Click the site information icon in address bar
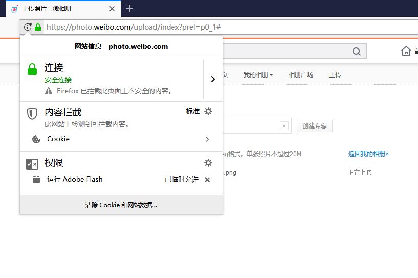Image resolution: width=418 pixels, height=278 pixels. pyautogui.click(x=28, y=27)
